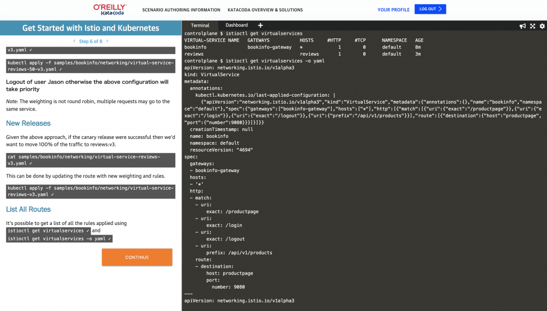Go to the next step arrow
Image resolution: width=547 pixels, height=311 pixels.
[107, 41]
